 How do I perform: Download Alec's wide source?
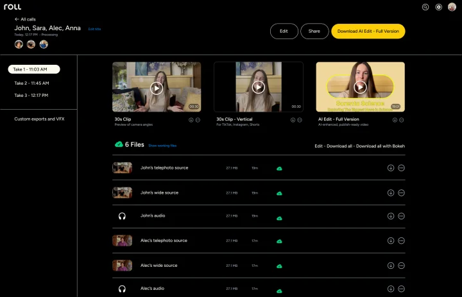coord(391,266)
